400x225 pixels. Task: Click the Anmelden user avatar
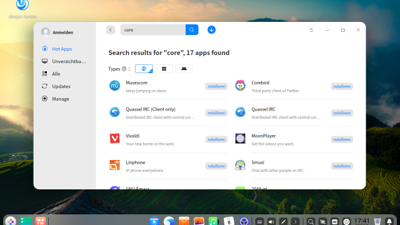click(46, 32)
